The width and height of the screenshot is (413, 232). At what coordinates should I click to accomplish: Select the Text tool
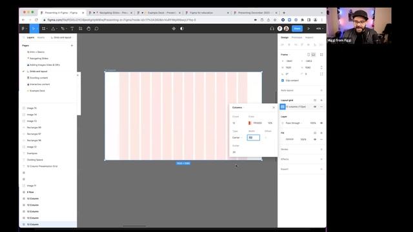click(x=72, y=28)
